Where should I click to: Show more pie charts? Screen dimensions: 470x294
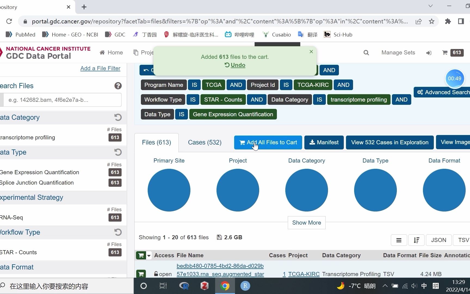pos(307,223)
